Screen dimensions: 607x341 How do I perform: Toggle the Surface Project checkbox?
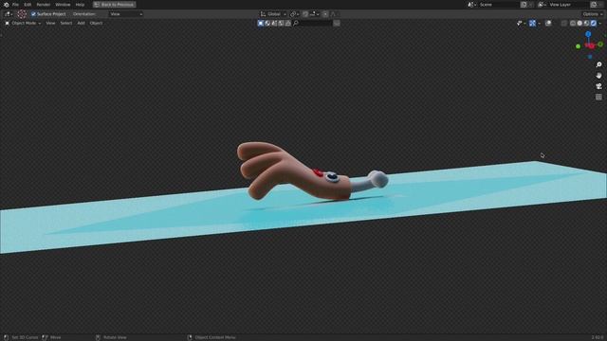pos(33,14)
